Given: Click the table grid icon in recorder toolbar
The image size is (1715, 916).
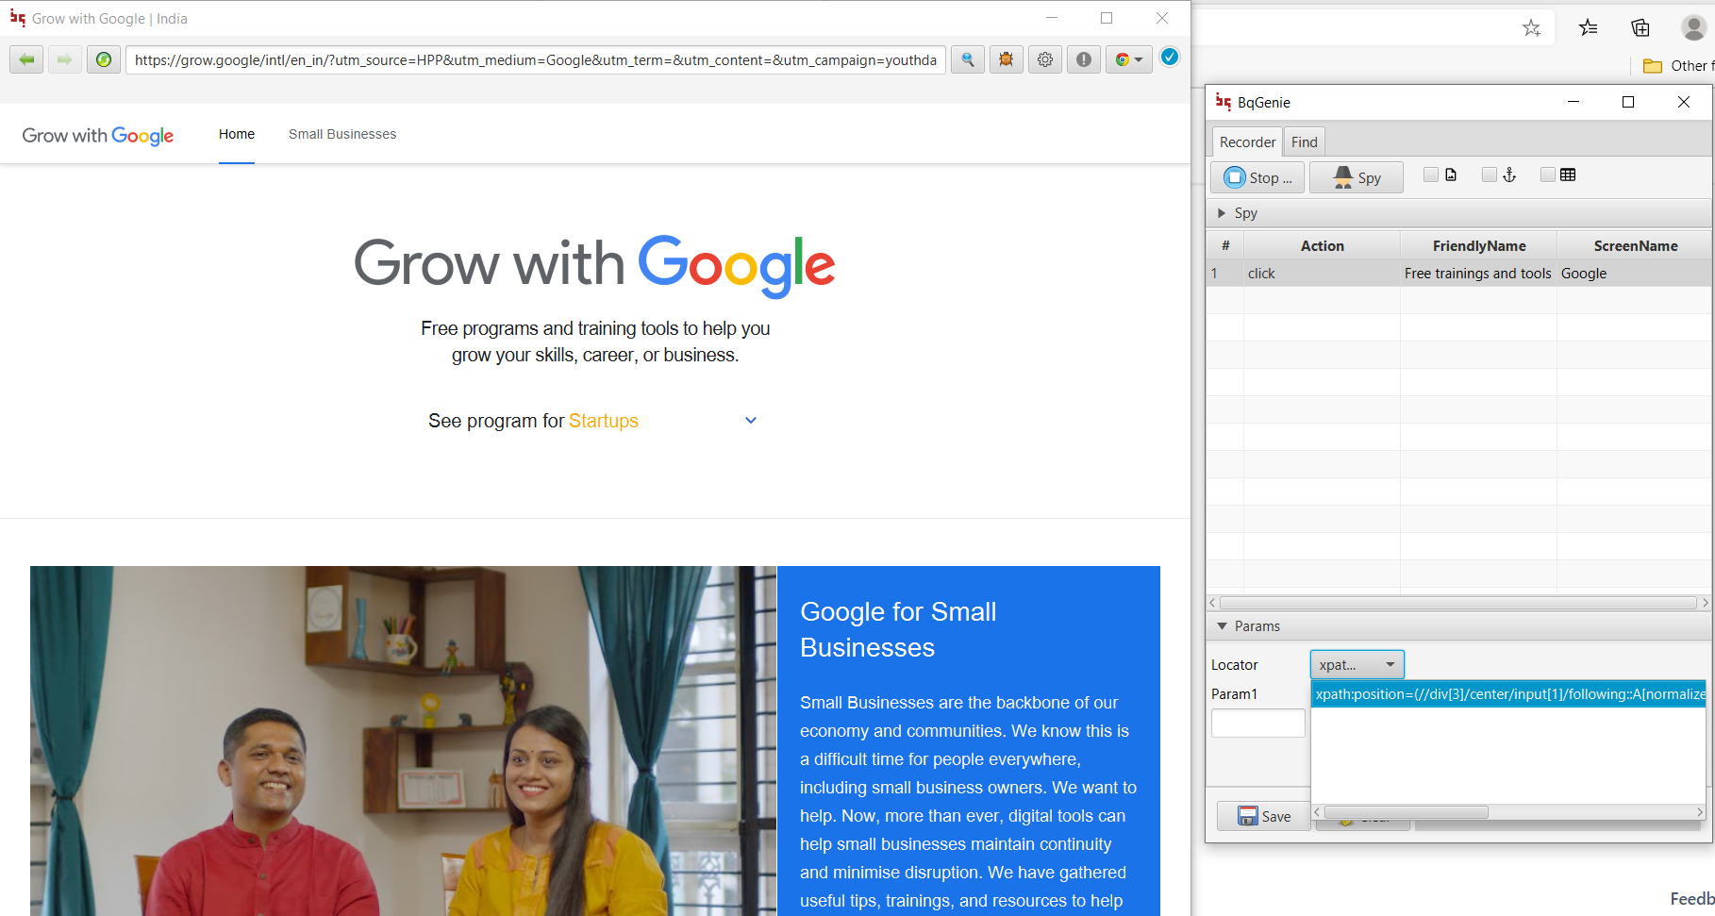Looking at the screenshot, I should click(x=1568, y=175).
